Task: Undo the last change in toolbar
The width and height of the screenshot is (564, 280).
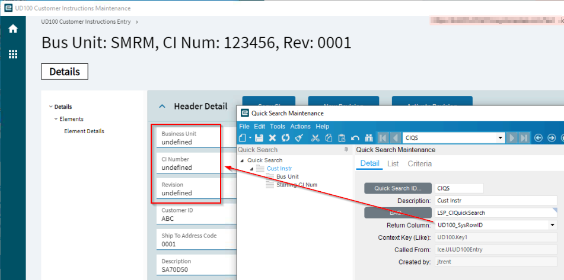Action: (355, 138)
